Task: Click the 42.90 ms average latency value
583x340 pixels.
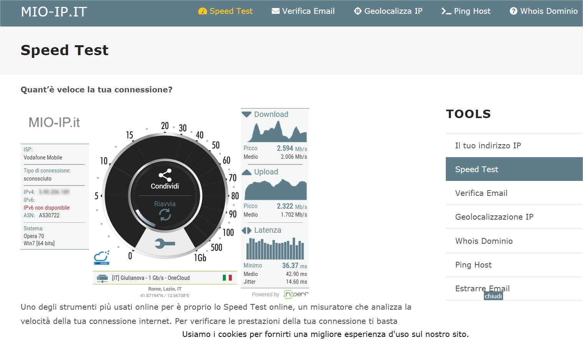Action: point(296,274)
